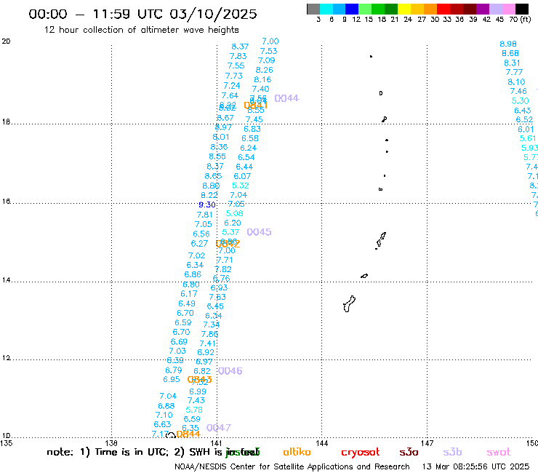The height and width of the screenshot is (473, 538).
Task: Click the black swatch at legend end
Action: point(521,9)
